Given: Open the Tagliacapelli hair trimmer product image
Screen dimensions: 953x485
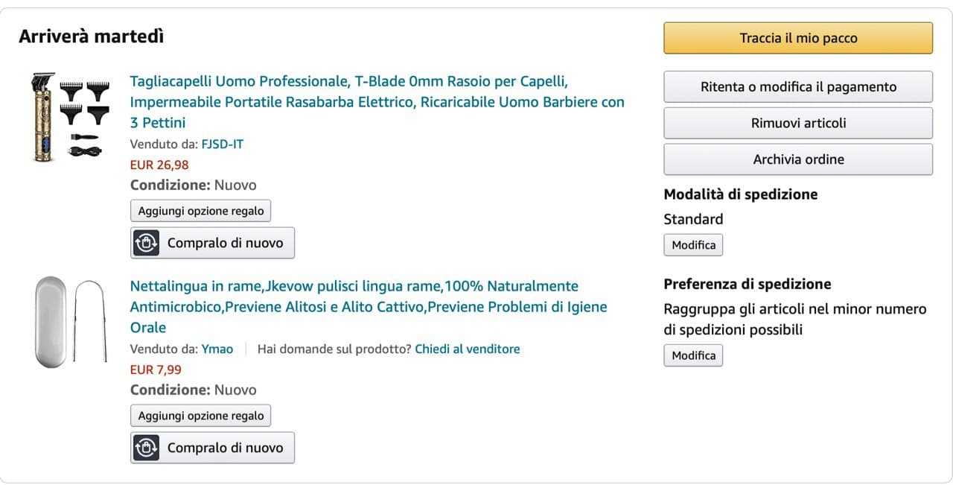Looking at the screenshot, I should pyautogui.click(x=71, y=116).
